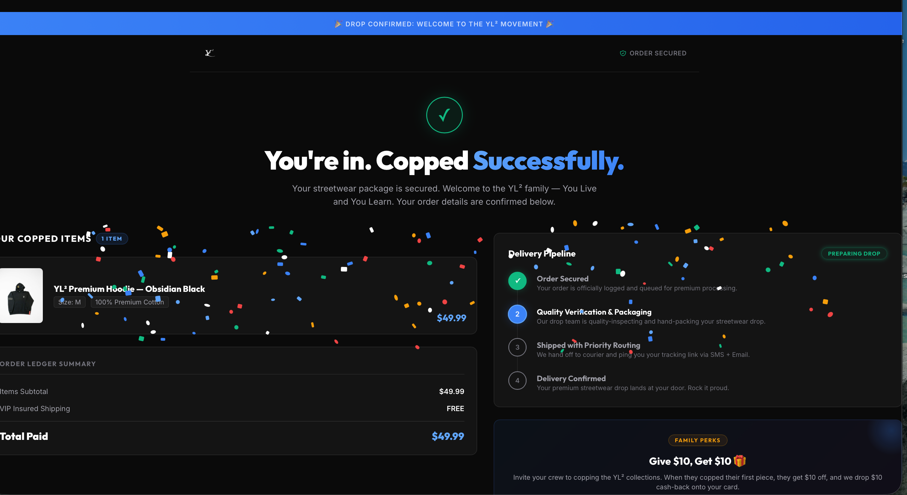Click the Total Paid label
Image resolution: width=907 pixels, height=495 pixels.
[x=24, y=436]
